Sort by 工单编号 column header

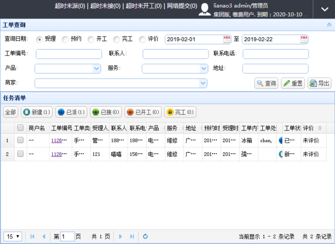coord(62,128)
